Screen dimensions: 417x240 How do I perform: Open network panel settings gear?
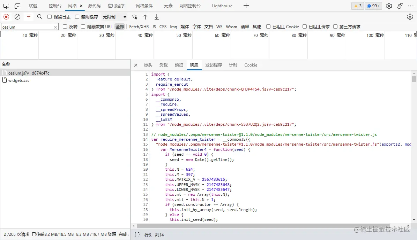pyautogui.click(x=410, y=17)
